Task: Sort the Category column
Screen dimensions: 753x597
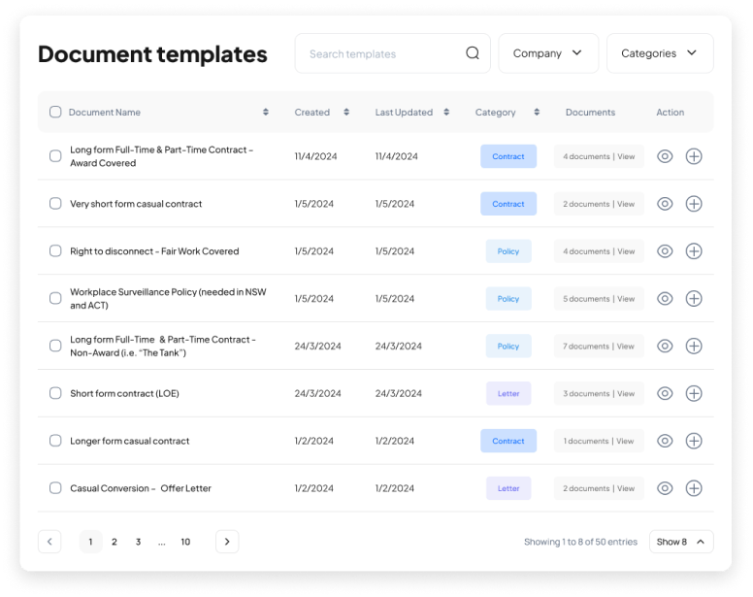Action: (537, 112)
